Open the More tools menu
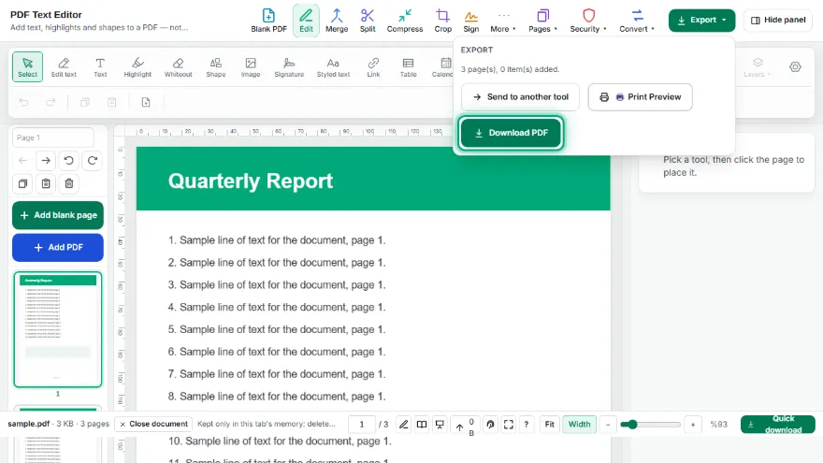 click(x=503, y=21)
